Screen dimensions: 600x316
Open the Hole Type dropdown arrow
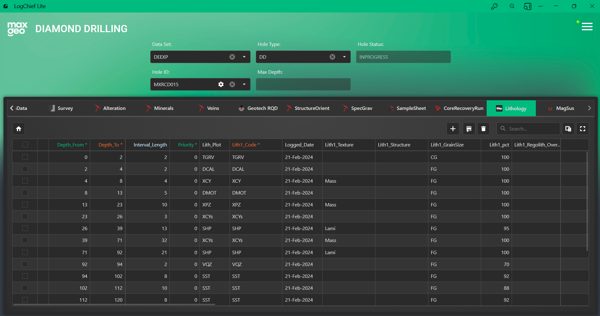coord(344,57)
